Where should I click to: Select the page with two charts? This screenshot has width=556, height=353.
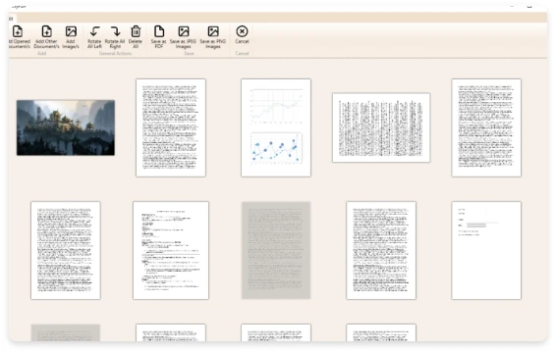pyautogui.click(x=276, y=127)
